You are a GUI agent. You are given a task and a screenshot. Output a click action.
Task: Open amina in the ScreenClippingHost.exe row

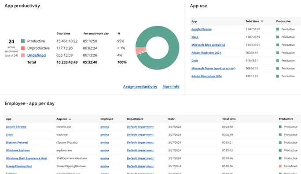[x=104, y=166]
